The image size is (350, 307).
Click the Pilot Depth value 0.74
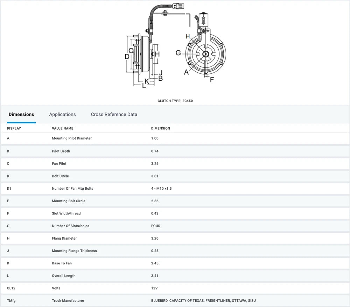[x=155, y=151]
